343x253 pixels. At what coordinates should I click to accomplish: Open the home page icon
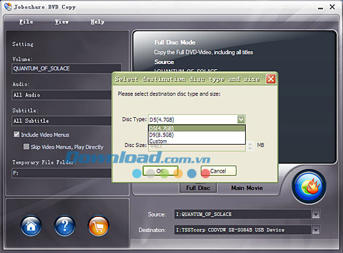point(31,226)
